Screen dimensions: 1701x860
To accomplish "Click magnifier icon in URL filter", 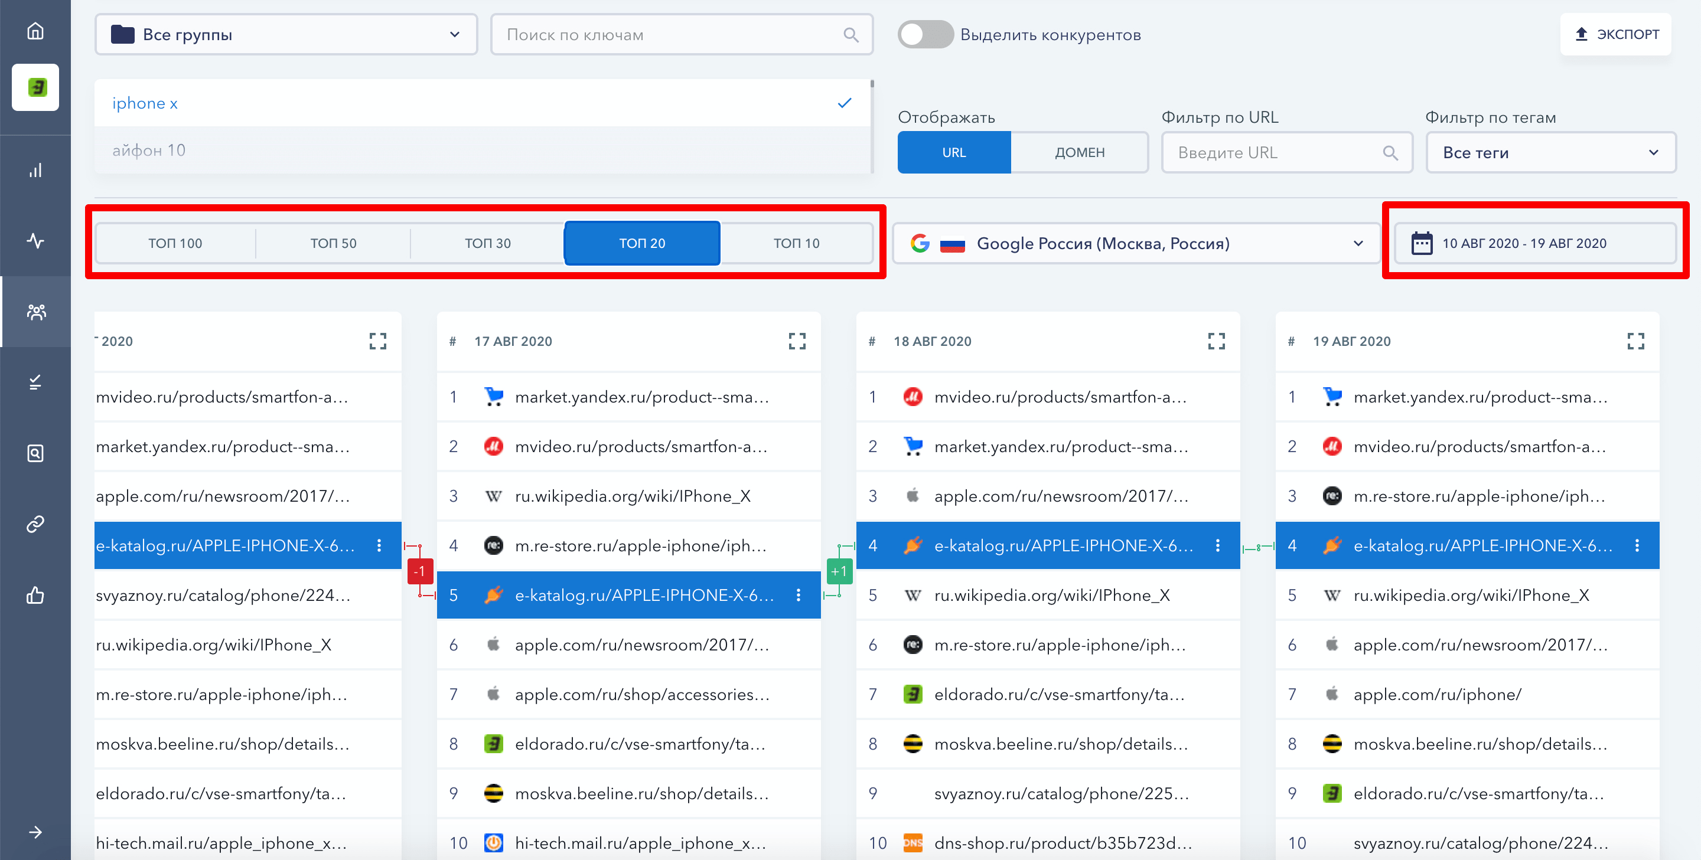I will [1390, 152].
